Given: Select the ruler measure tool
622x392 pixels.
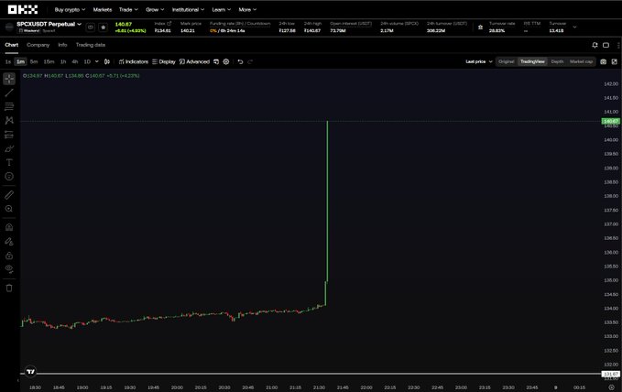Looking at the screenshot, I should click(x=9, y=195).
